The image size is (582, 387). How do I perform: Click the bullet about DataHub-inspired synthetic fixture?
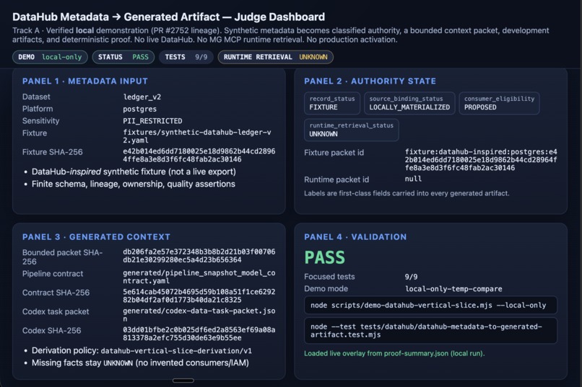click(x=134, y=172)
